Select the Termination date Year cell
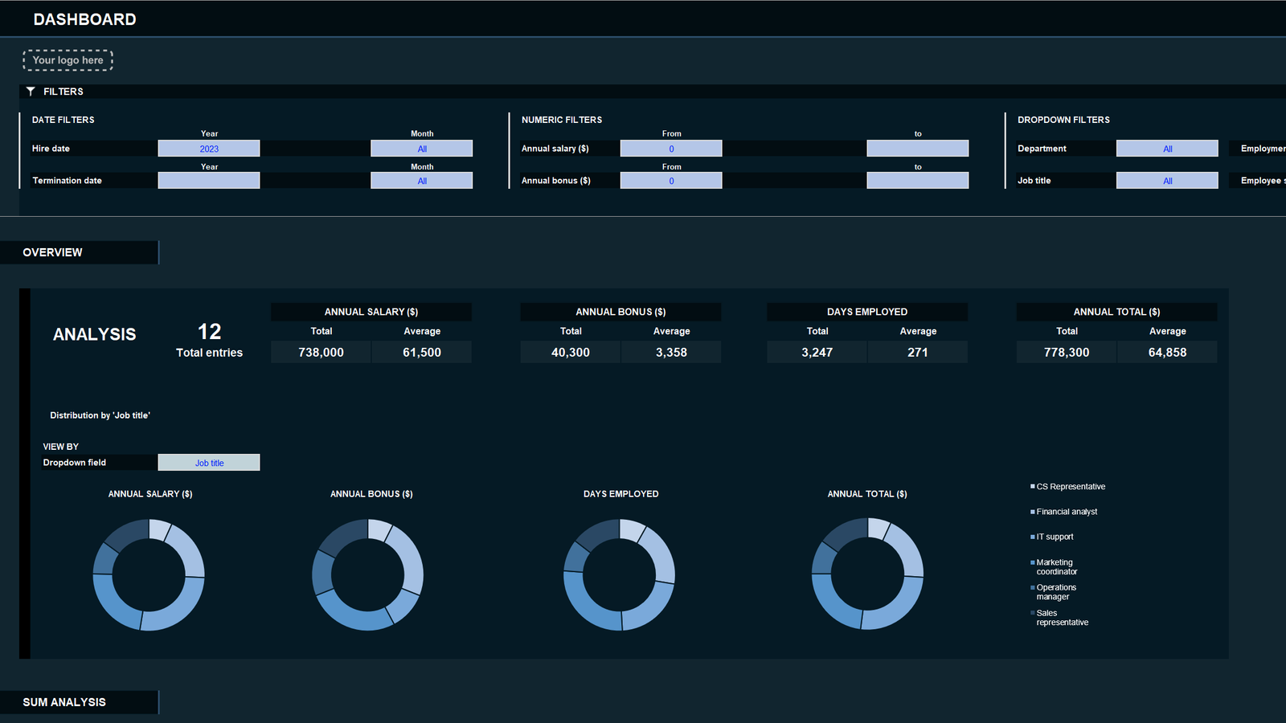This screenshot has height=723, width=1286. 209,181
